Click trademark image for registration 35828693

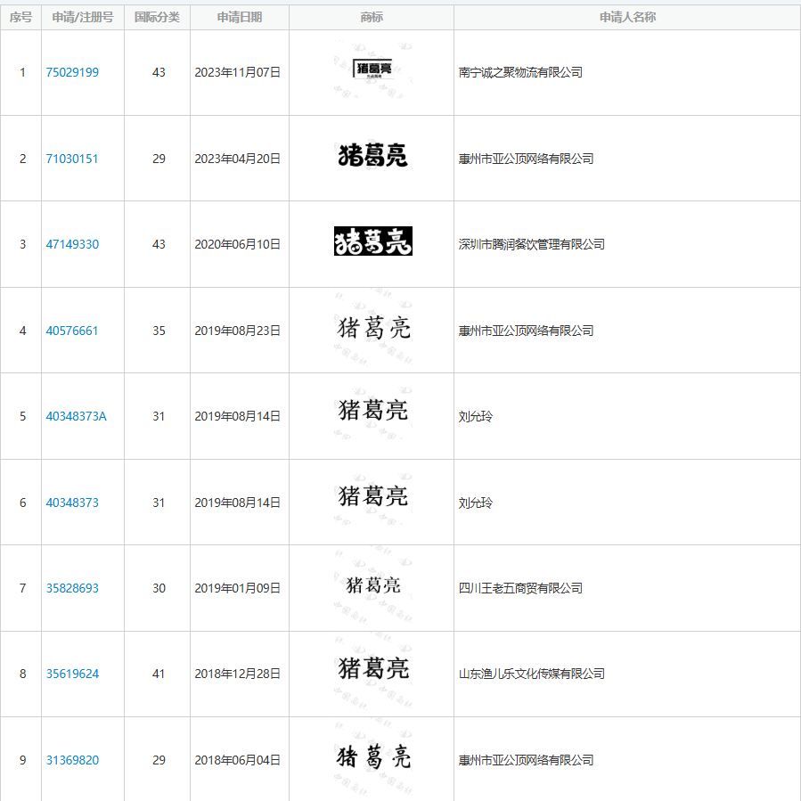(x=372, y=585)
